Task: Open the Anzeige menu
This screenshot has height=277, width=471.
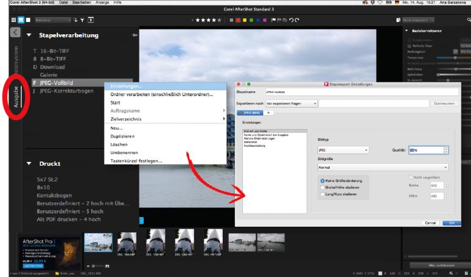Action: 102,2
